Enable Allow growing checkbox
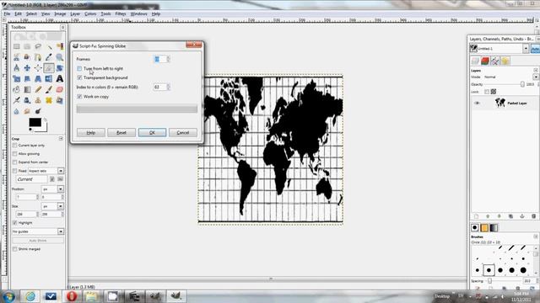Viewport: 540px width, 303px height. pos(15,154)
